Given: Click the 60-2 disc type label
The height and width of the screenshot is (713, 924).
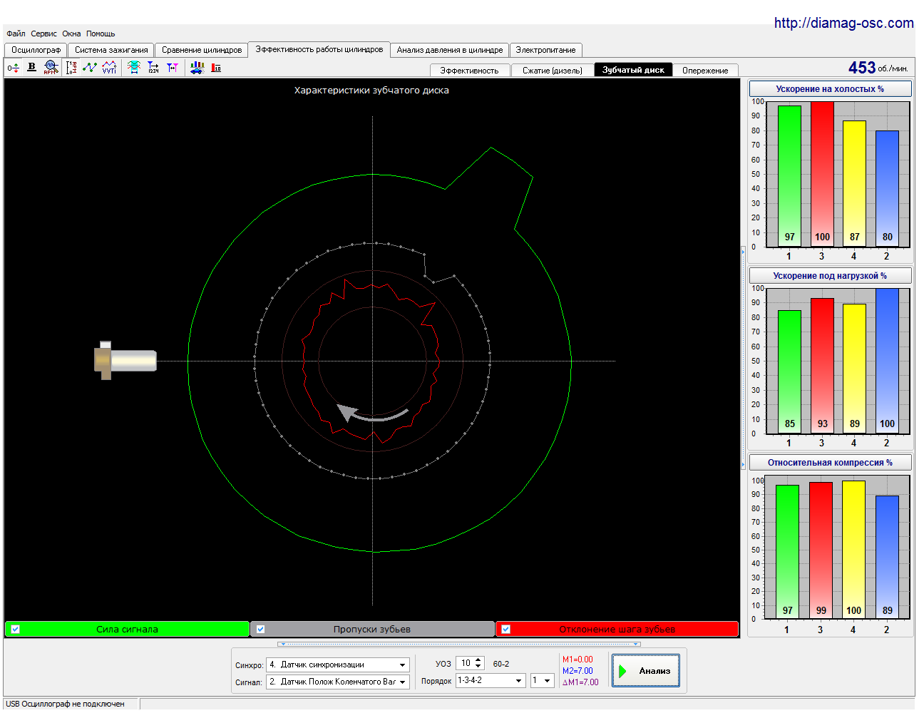Looking at the screenshot, I should [x=501, y=664].
